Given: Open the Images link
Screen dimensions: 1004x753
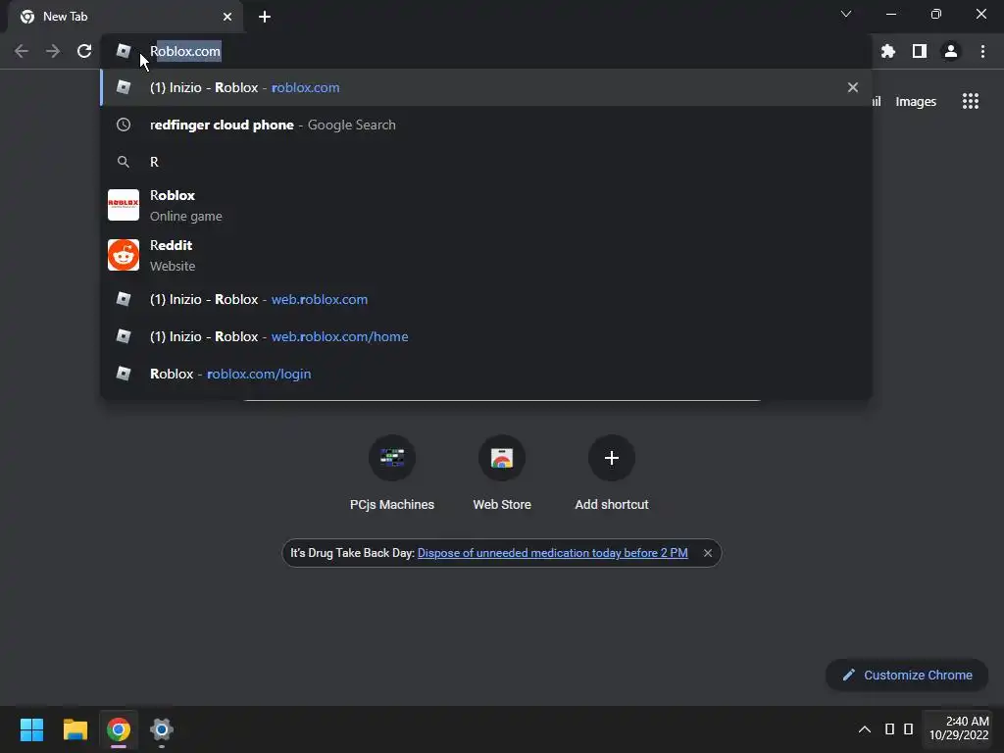Looking at the screenshot, I should coord(916,101).
